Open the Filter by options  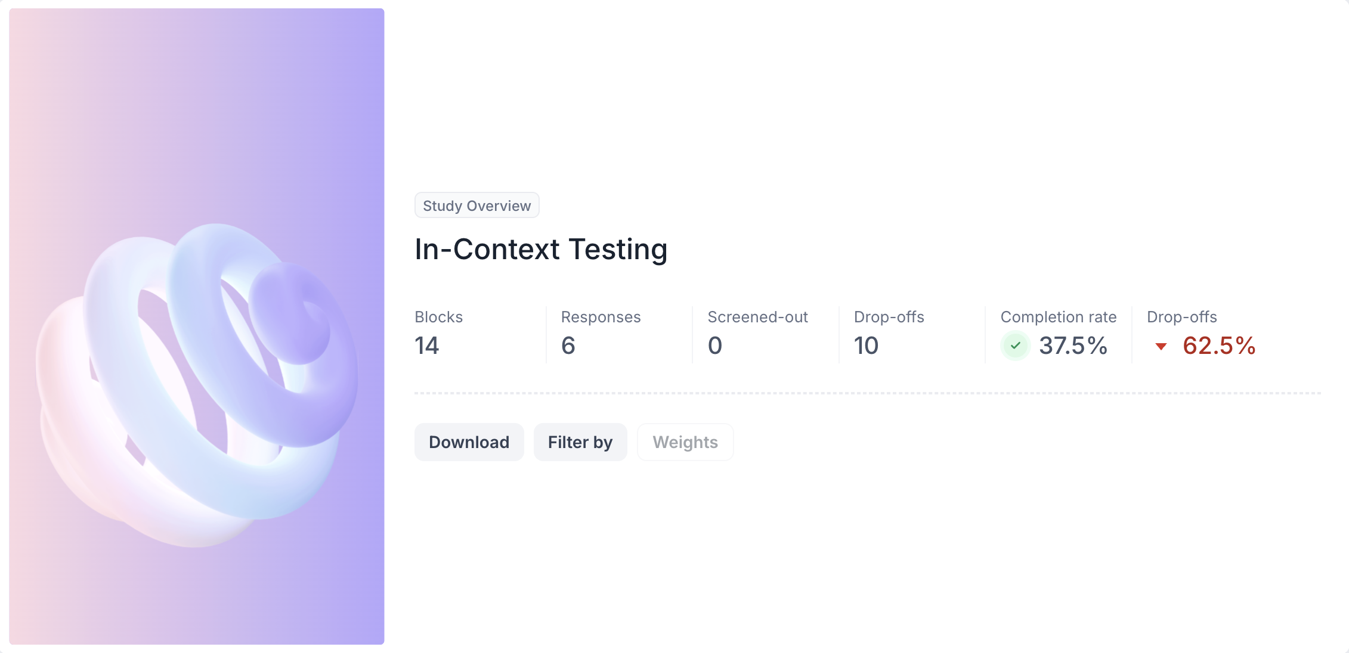pos(580,442)
